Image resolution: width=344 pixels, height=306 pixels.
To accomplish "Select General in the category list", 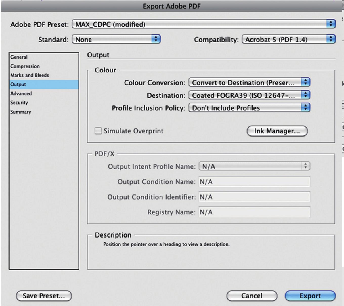I will coord(44,57).
